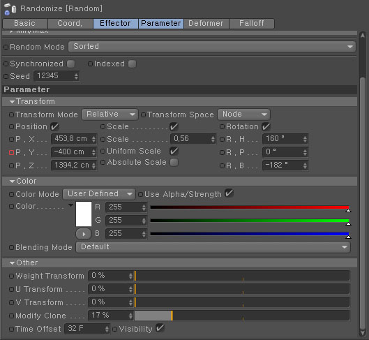Image resolution: width=369 pixels, height=340 pixels.
Task: Open the Transform Mode Relative dropdown
Action: click(110, 114)
